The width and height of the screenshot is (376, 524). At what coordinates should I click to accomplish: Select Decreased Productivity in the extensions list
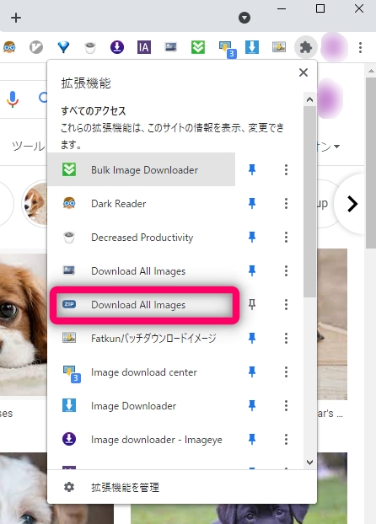pos(142,237)
